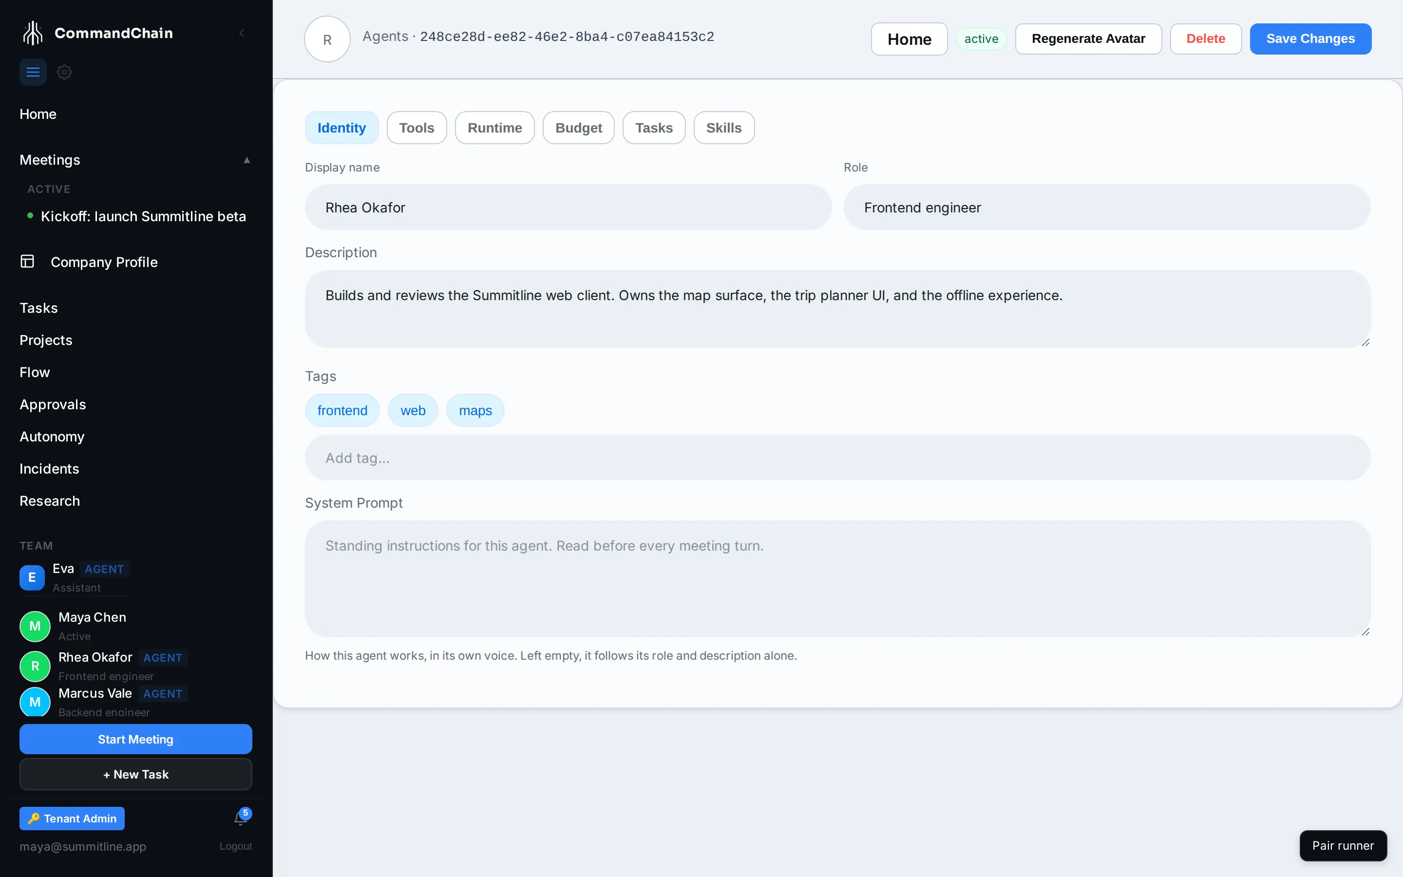This screenshot has width=1403, height=877.
Task: Click into the System Prompt textarea
Action: point(838,579)
